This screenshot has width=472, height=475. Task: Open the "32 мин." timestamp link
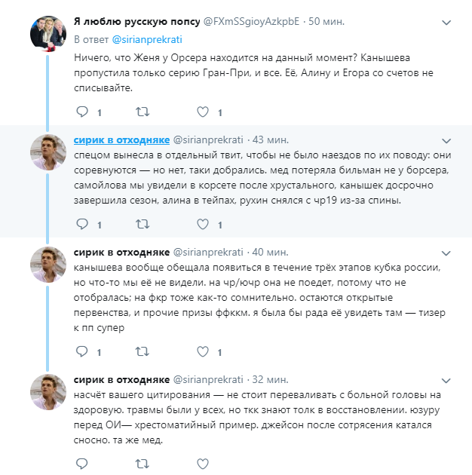pyautogui.click(x=272, y=379)
